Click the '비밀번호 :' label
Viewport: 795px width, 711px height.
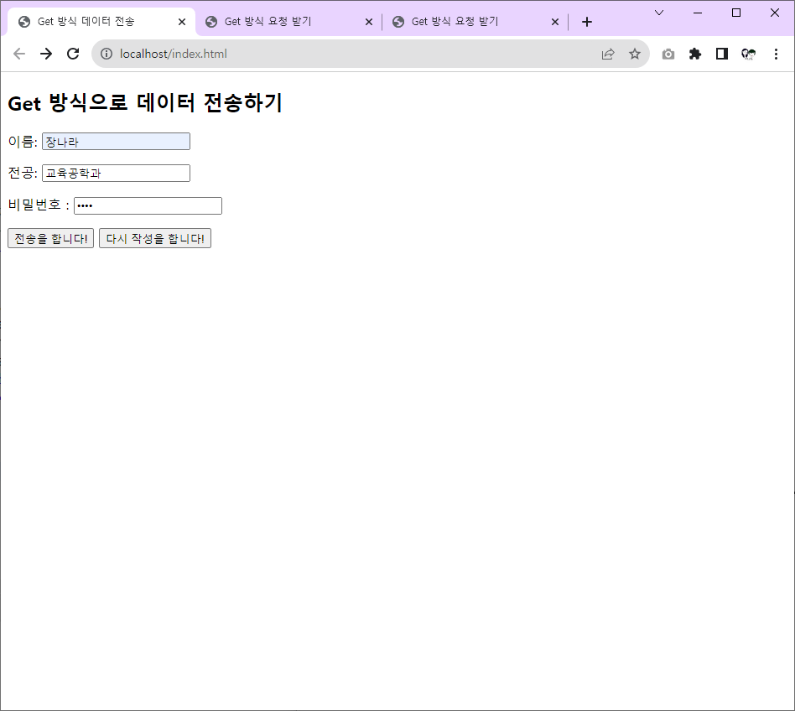(x=39, y=205)
